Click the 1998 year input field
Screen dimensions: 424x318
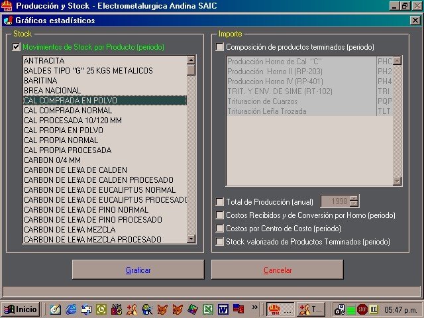pos(335,201)
